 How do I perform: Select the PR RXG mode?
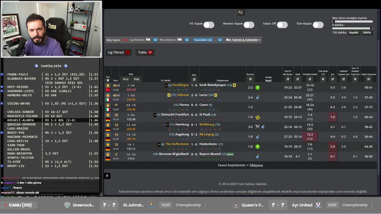pyautogui.click(x=136, y=79)
